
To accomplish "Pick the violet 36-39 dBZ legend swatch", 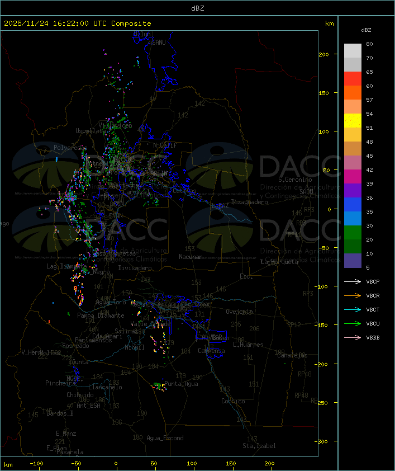I will click(x=353, y=190).
